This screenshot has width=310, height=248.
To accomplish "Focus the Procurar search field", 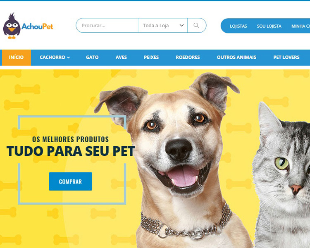I will click(x=108, y=25).
